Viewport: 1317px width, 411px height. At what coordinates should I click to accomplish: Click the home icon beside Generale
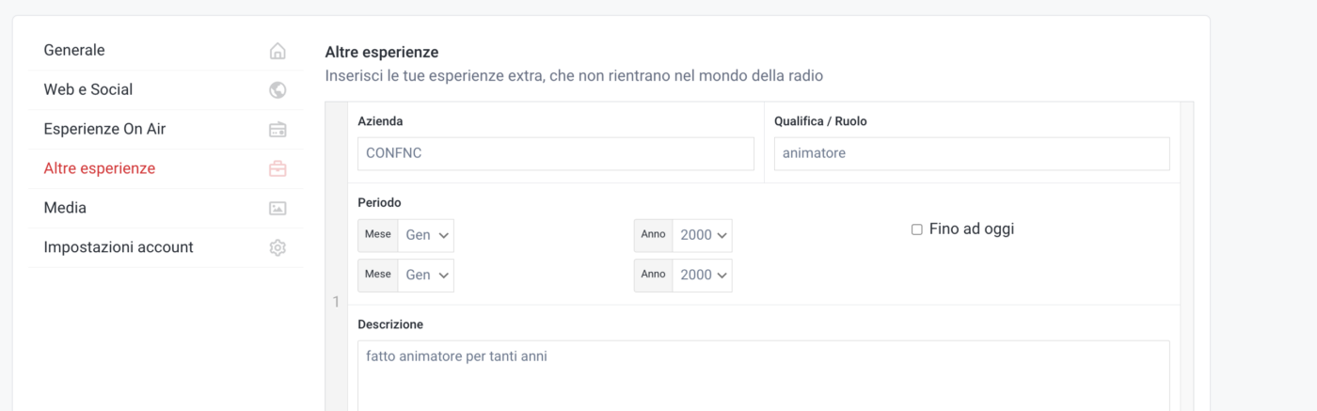pyautogui.click(x=278, y=51)
